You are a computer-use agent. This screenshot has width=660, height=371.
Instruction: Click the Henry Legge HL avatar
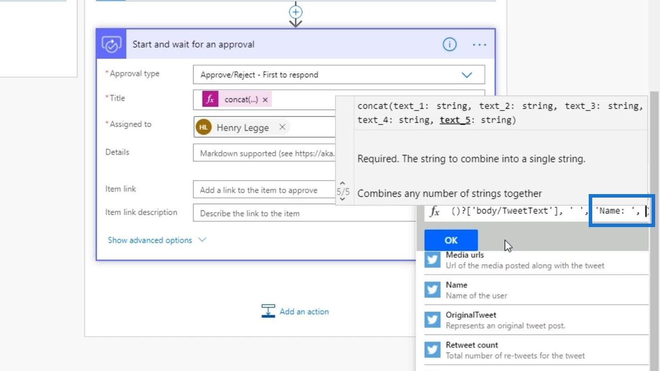tap(203, 127)
